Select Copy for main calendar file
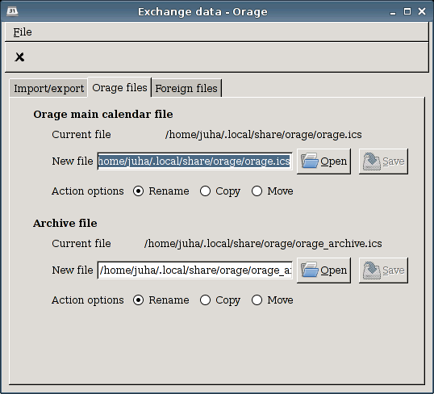This screenshot has height=394, width=434. coord(220,191)
